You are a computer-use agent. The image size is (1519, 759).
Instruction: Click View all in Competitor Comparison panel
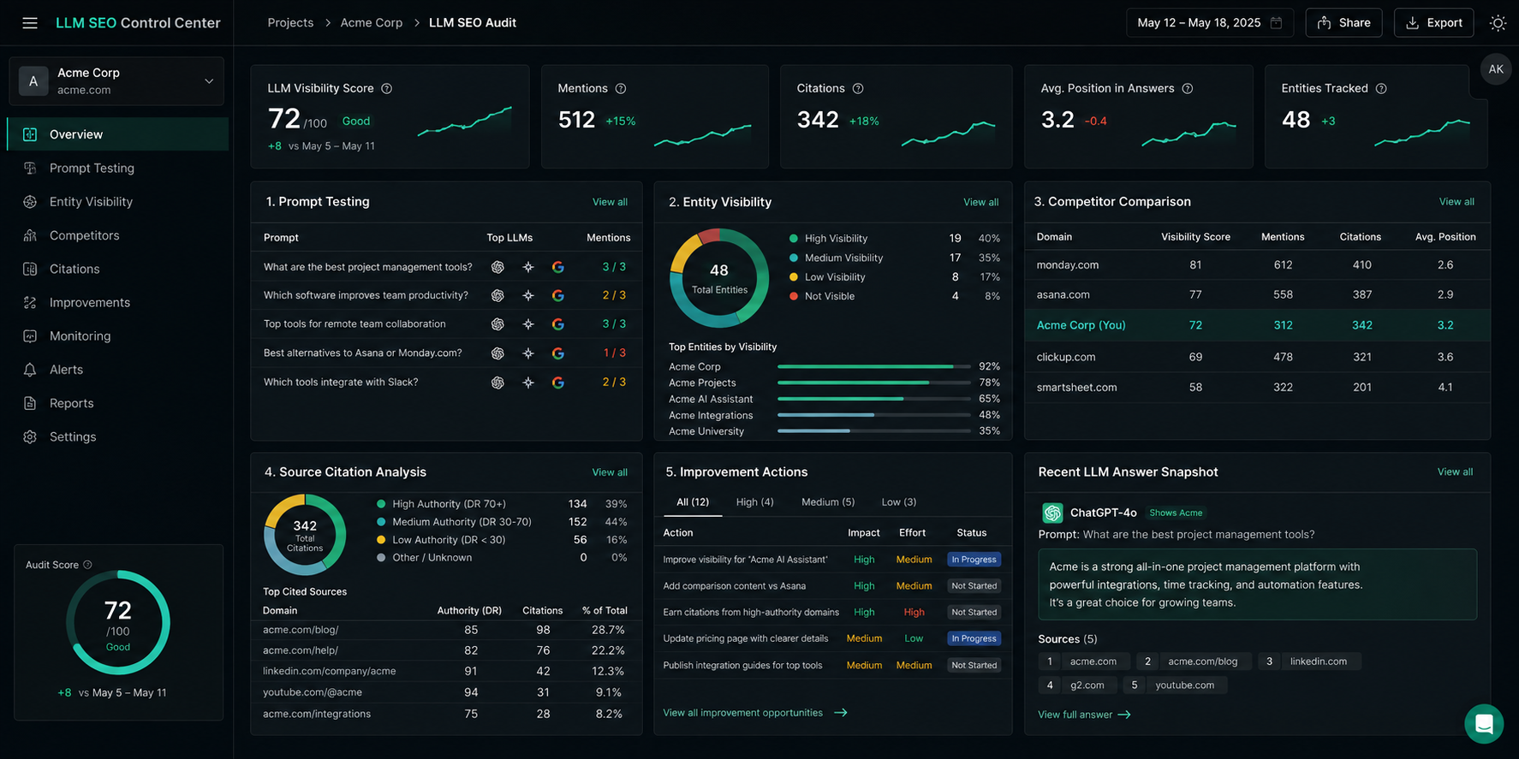click(1456, 202)
